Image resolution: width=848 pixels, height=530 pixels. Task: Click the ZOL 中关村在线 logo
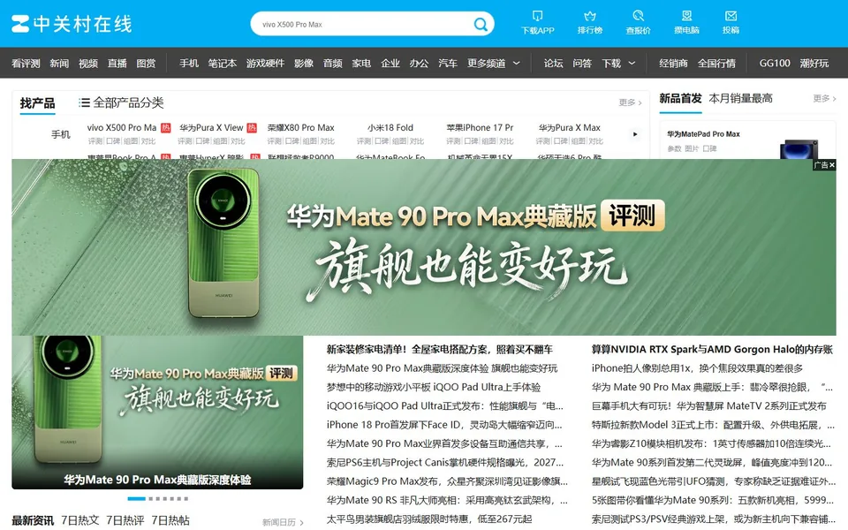72,24
